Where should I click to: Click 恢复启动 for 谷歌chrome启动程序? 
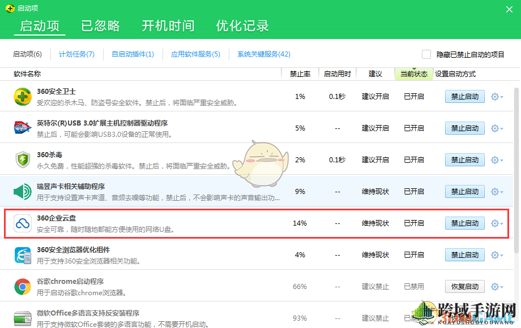[464, 287]
